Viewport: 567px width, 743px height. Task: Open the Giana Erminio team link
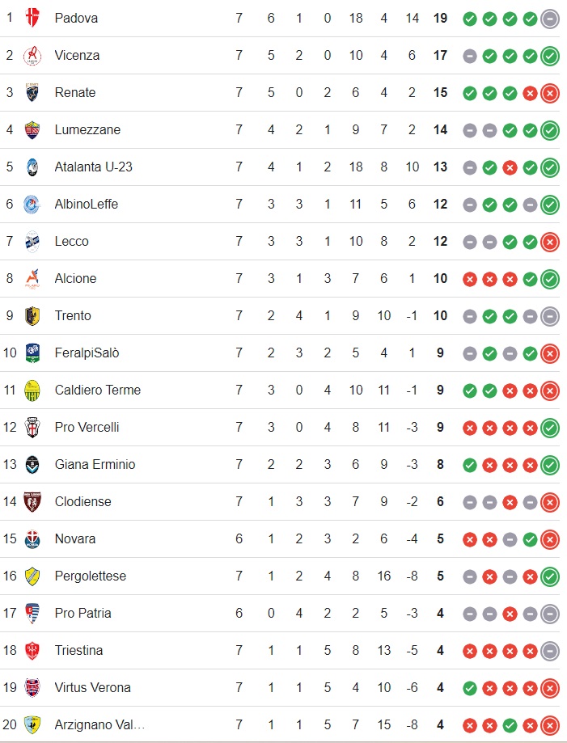tap(95, 464)
